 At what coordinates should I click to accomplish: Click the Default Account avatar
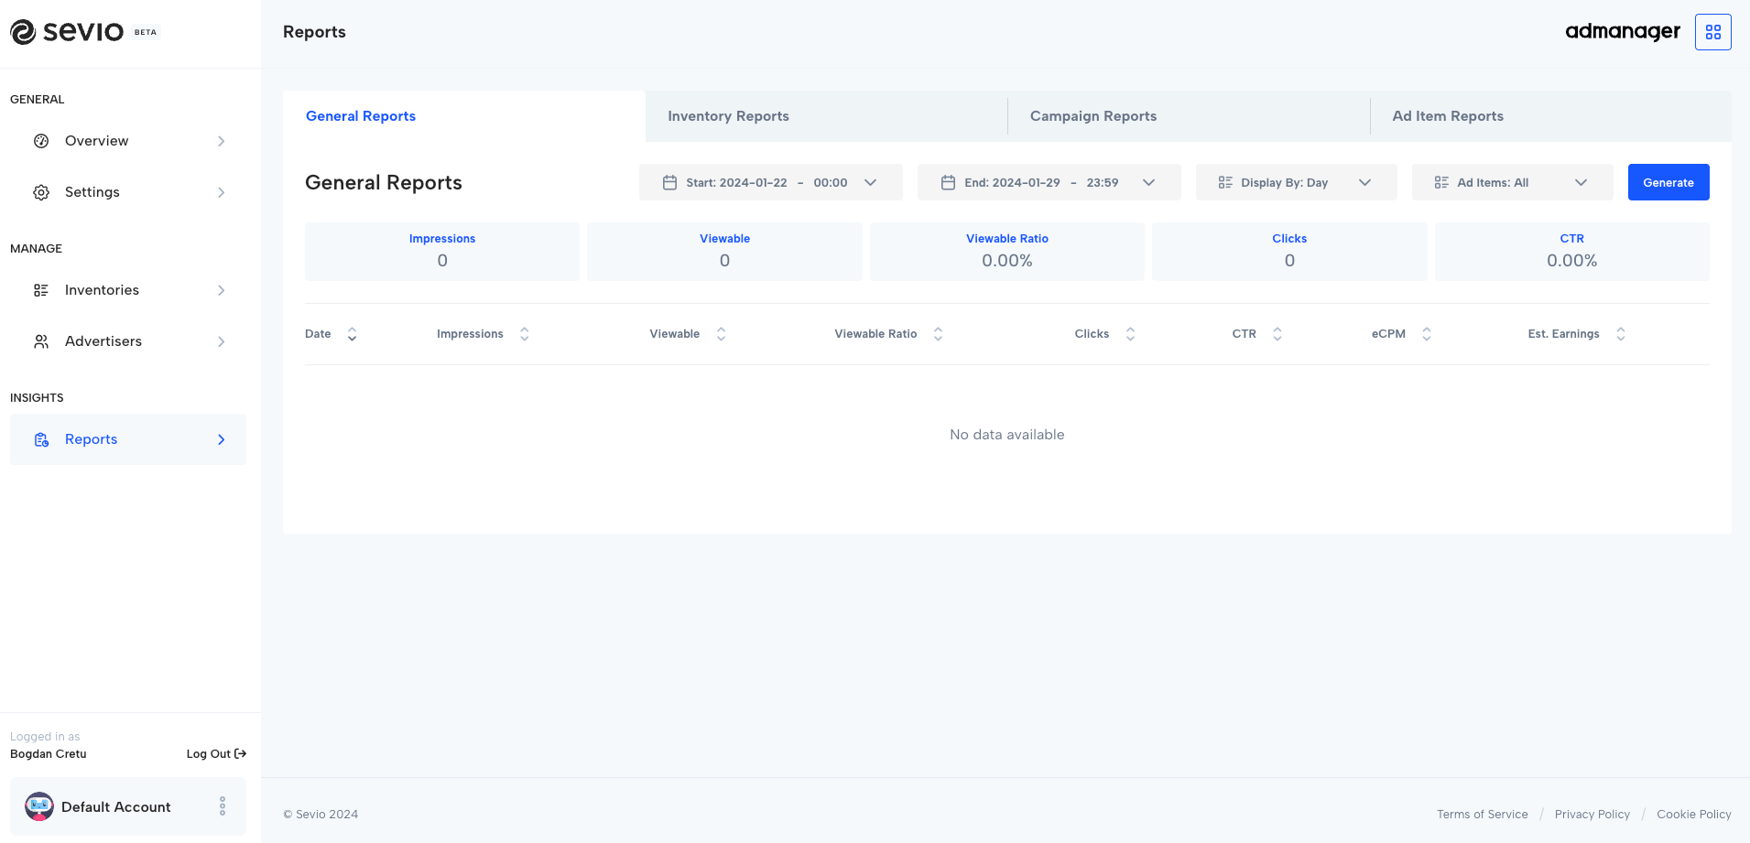38,806
